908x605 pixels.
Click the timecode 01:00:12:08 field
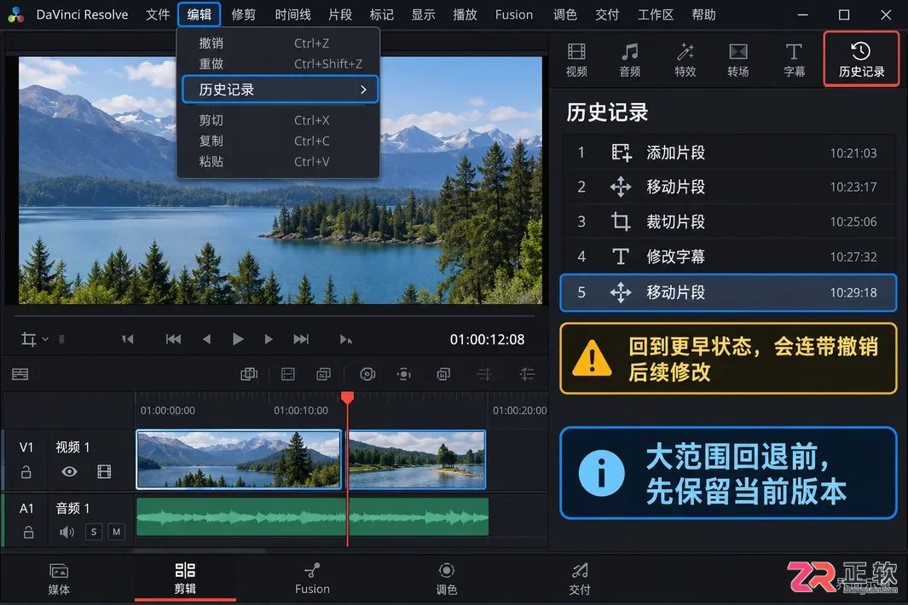click(487, 339)
